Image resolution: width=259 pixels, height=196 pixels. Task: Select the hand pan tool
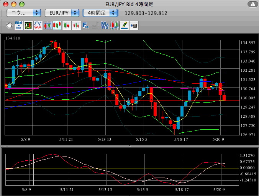9,25
